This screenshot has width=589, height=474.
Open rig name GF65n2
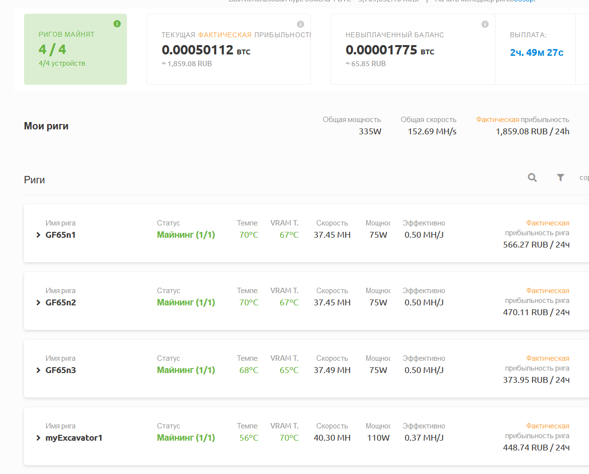tap(60, 302)
